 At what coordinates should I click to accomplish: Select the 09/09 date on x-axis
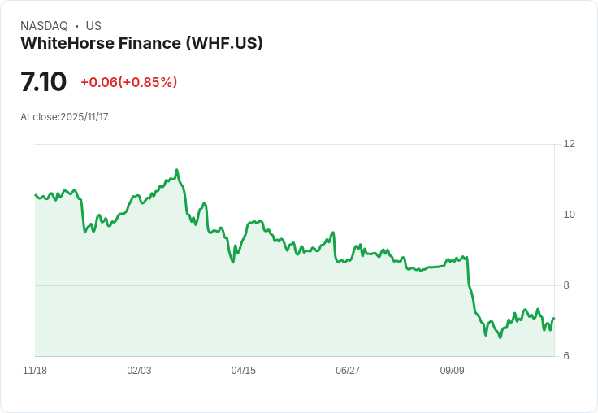[453, 371]
